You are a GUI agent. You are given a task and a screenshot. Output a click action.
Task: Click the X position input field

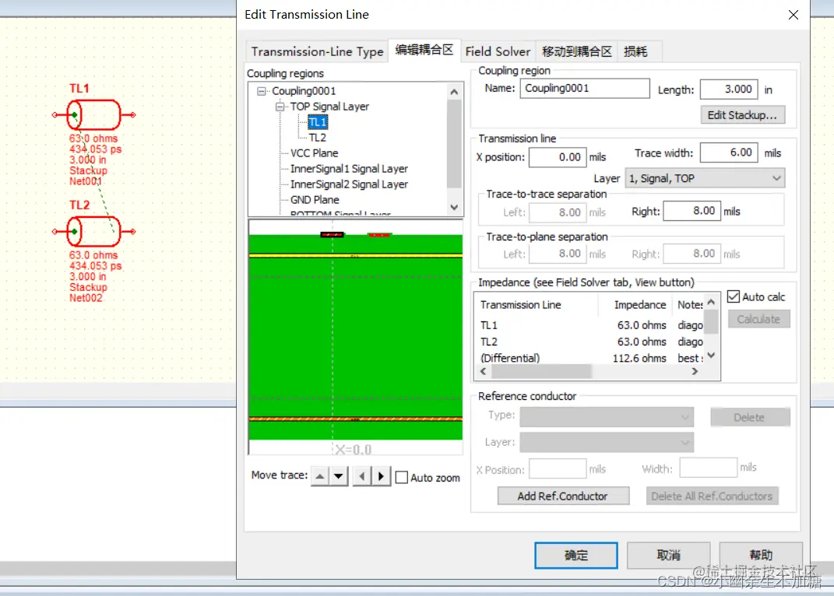pos(558,157)
